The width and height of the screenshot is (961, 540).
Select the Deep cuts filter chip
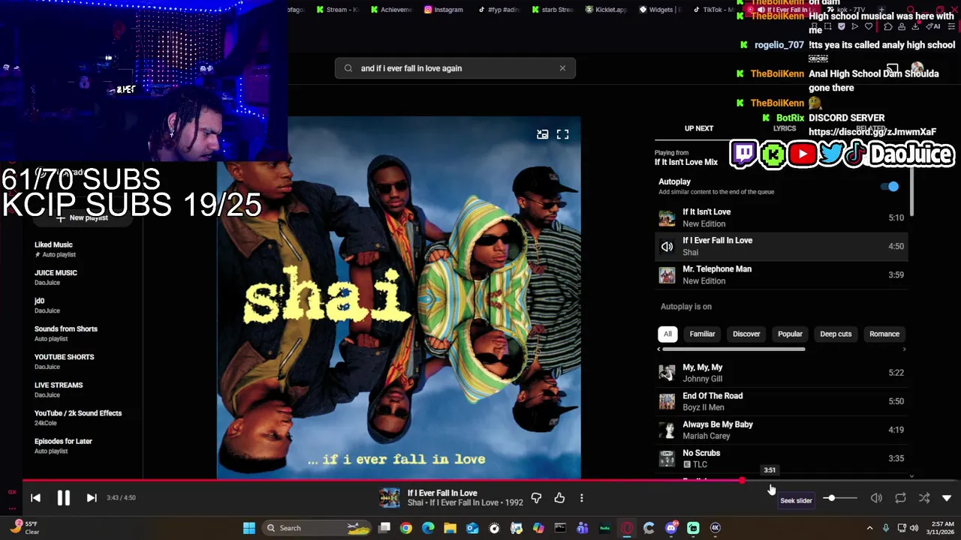[x=836, y=334]
